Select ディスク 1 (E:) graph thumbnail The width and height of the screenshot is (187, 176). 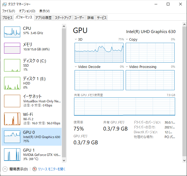point(12,83)
